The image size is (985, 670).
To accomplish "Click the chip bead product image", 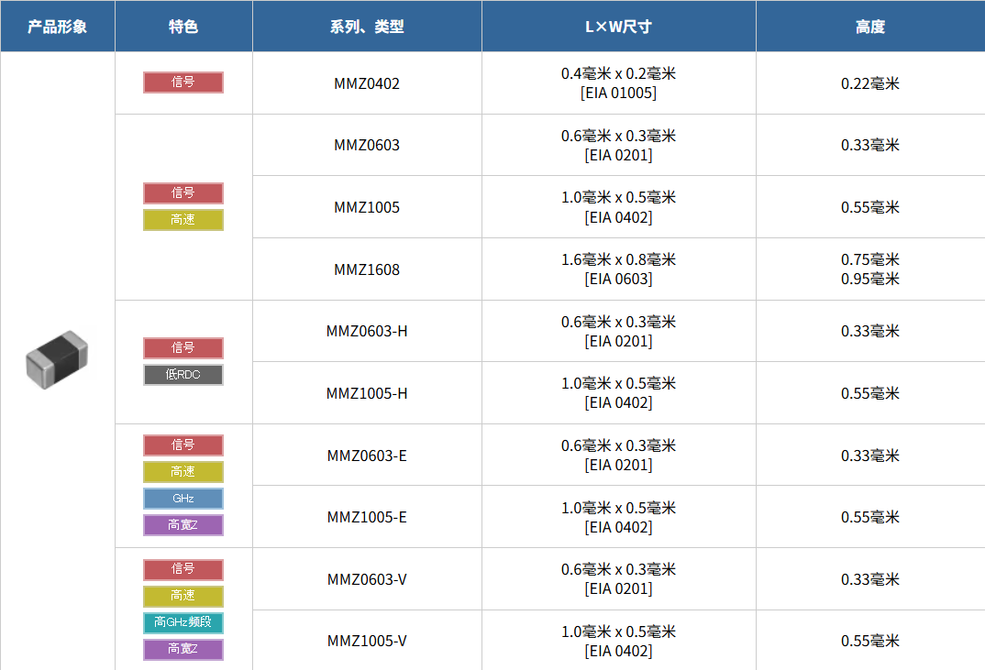I will click(x=57, y=359).
